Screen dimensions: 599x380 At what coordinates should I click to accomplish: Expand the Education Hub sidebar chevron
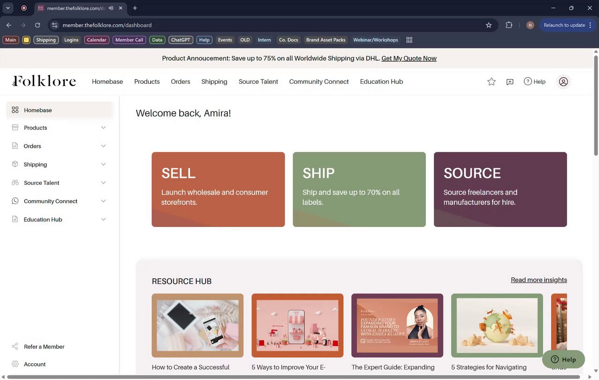[103, 219]
